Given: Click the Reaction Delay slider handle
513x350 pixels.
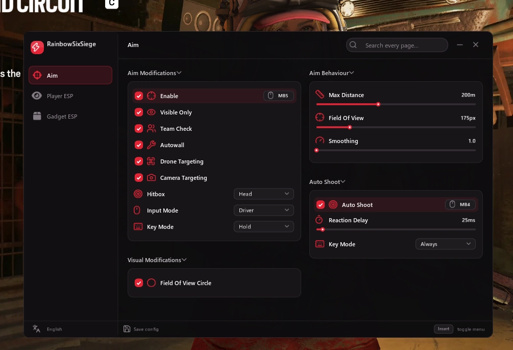Looking at the screenshot, I should 323,229.
